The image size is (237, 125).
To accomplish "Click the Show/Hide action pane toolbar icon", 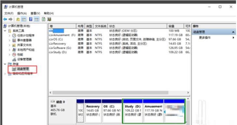I will tap(36, 19).
